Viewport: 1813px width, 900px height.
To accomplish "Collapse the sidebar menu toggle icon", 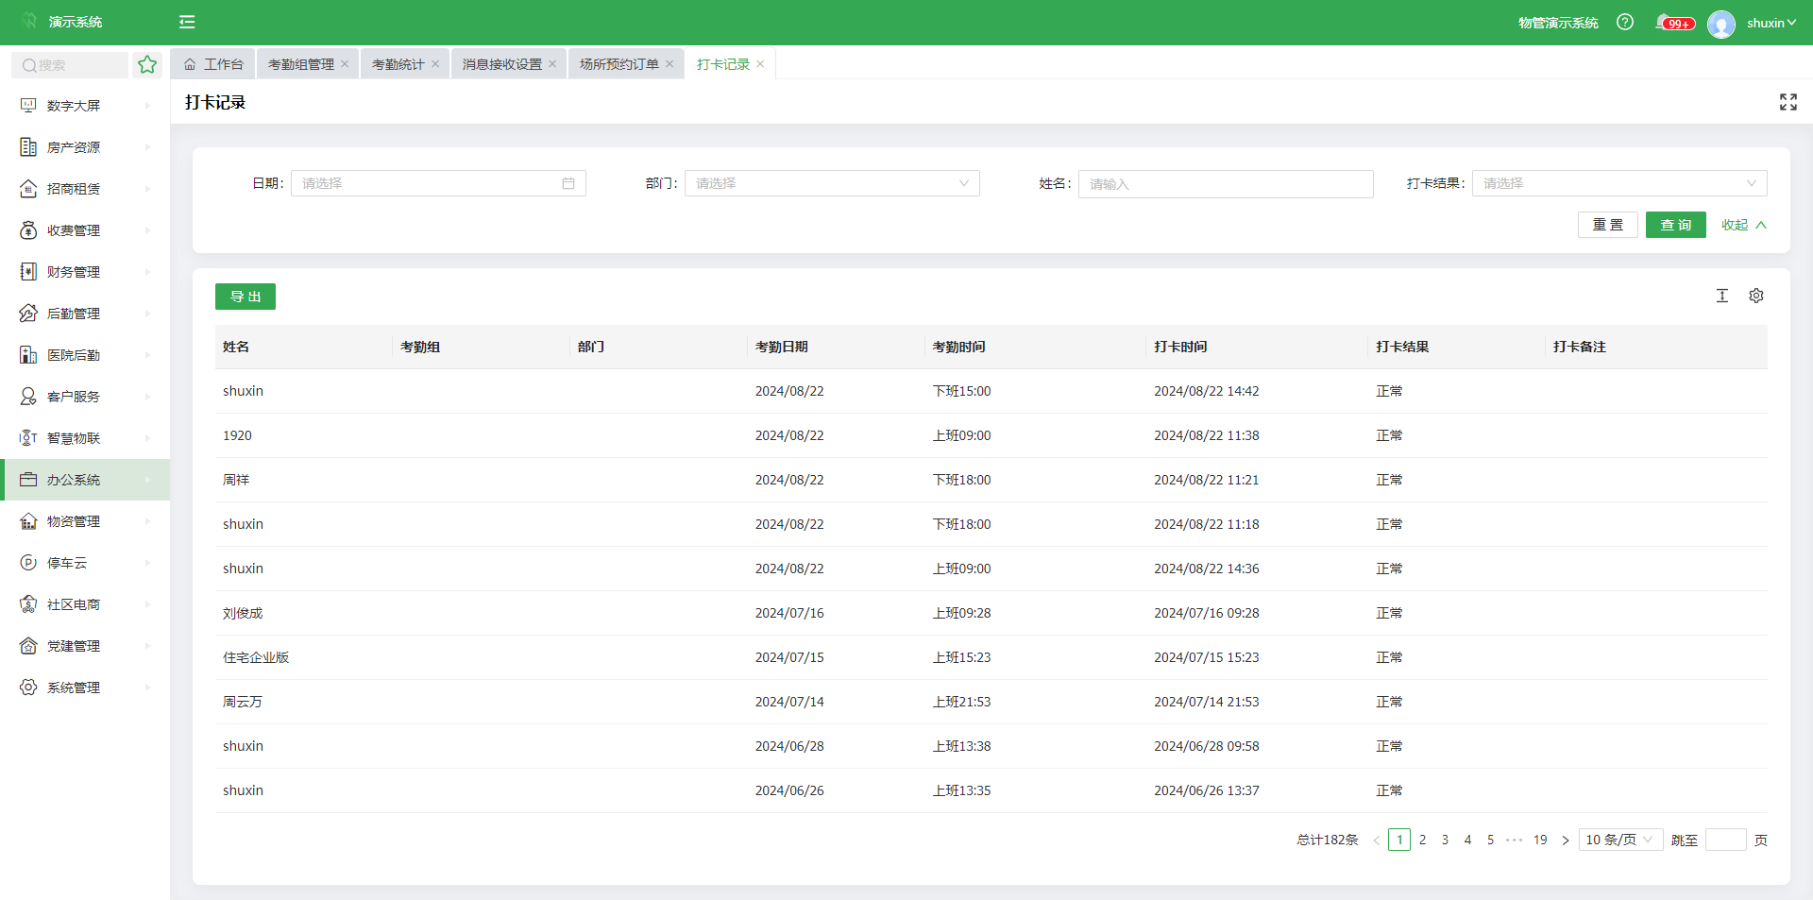I will (187, 22).
